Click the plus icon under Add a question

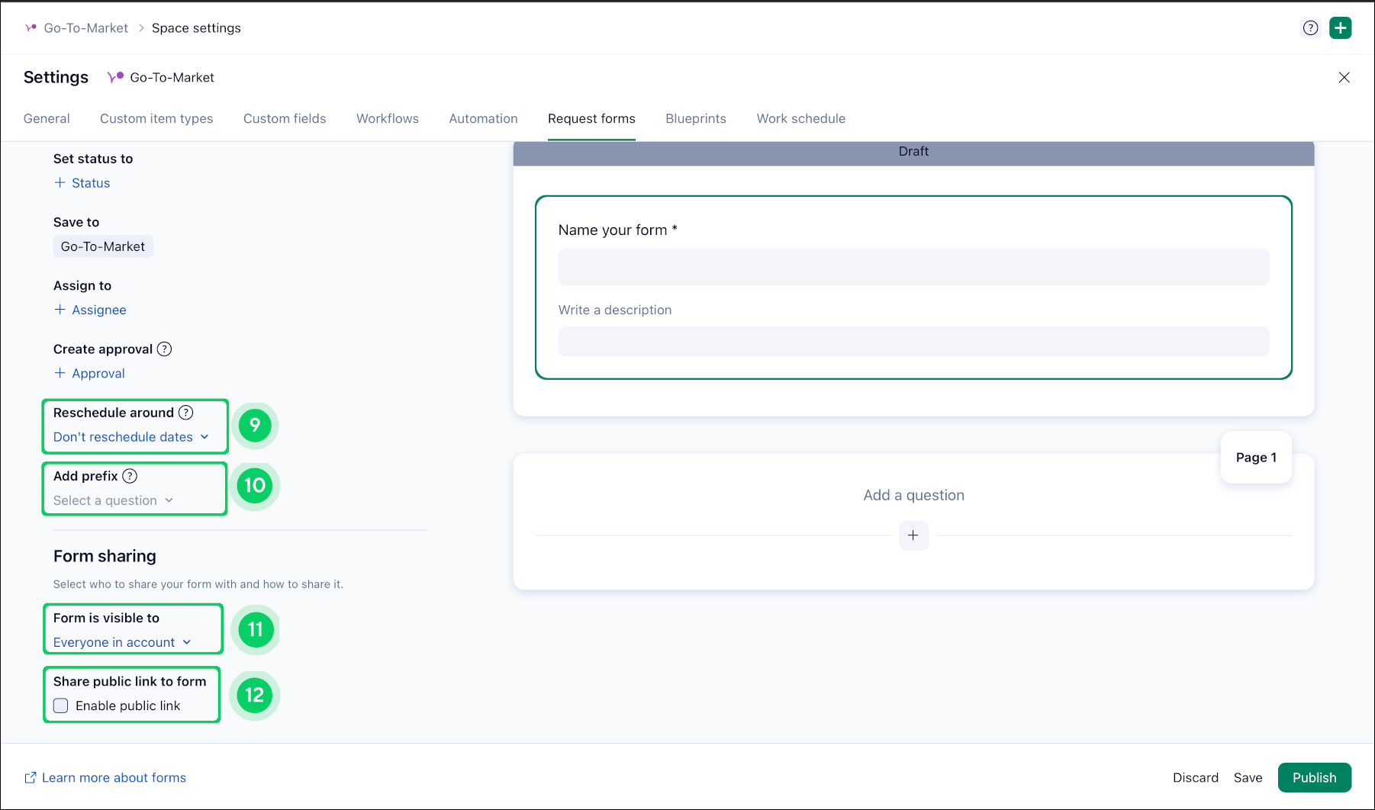pyautogui.click(x=913, y=535)
